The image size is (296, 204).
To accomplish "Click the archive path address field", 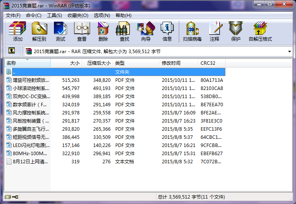I will tap(158, 51).
